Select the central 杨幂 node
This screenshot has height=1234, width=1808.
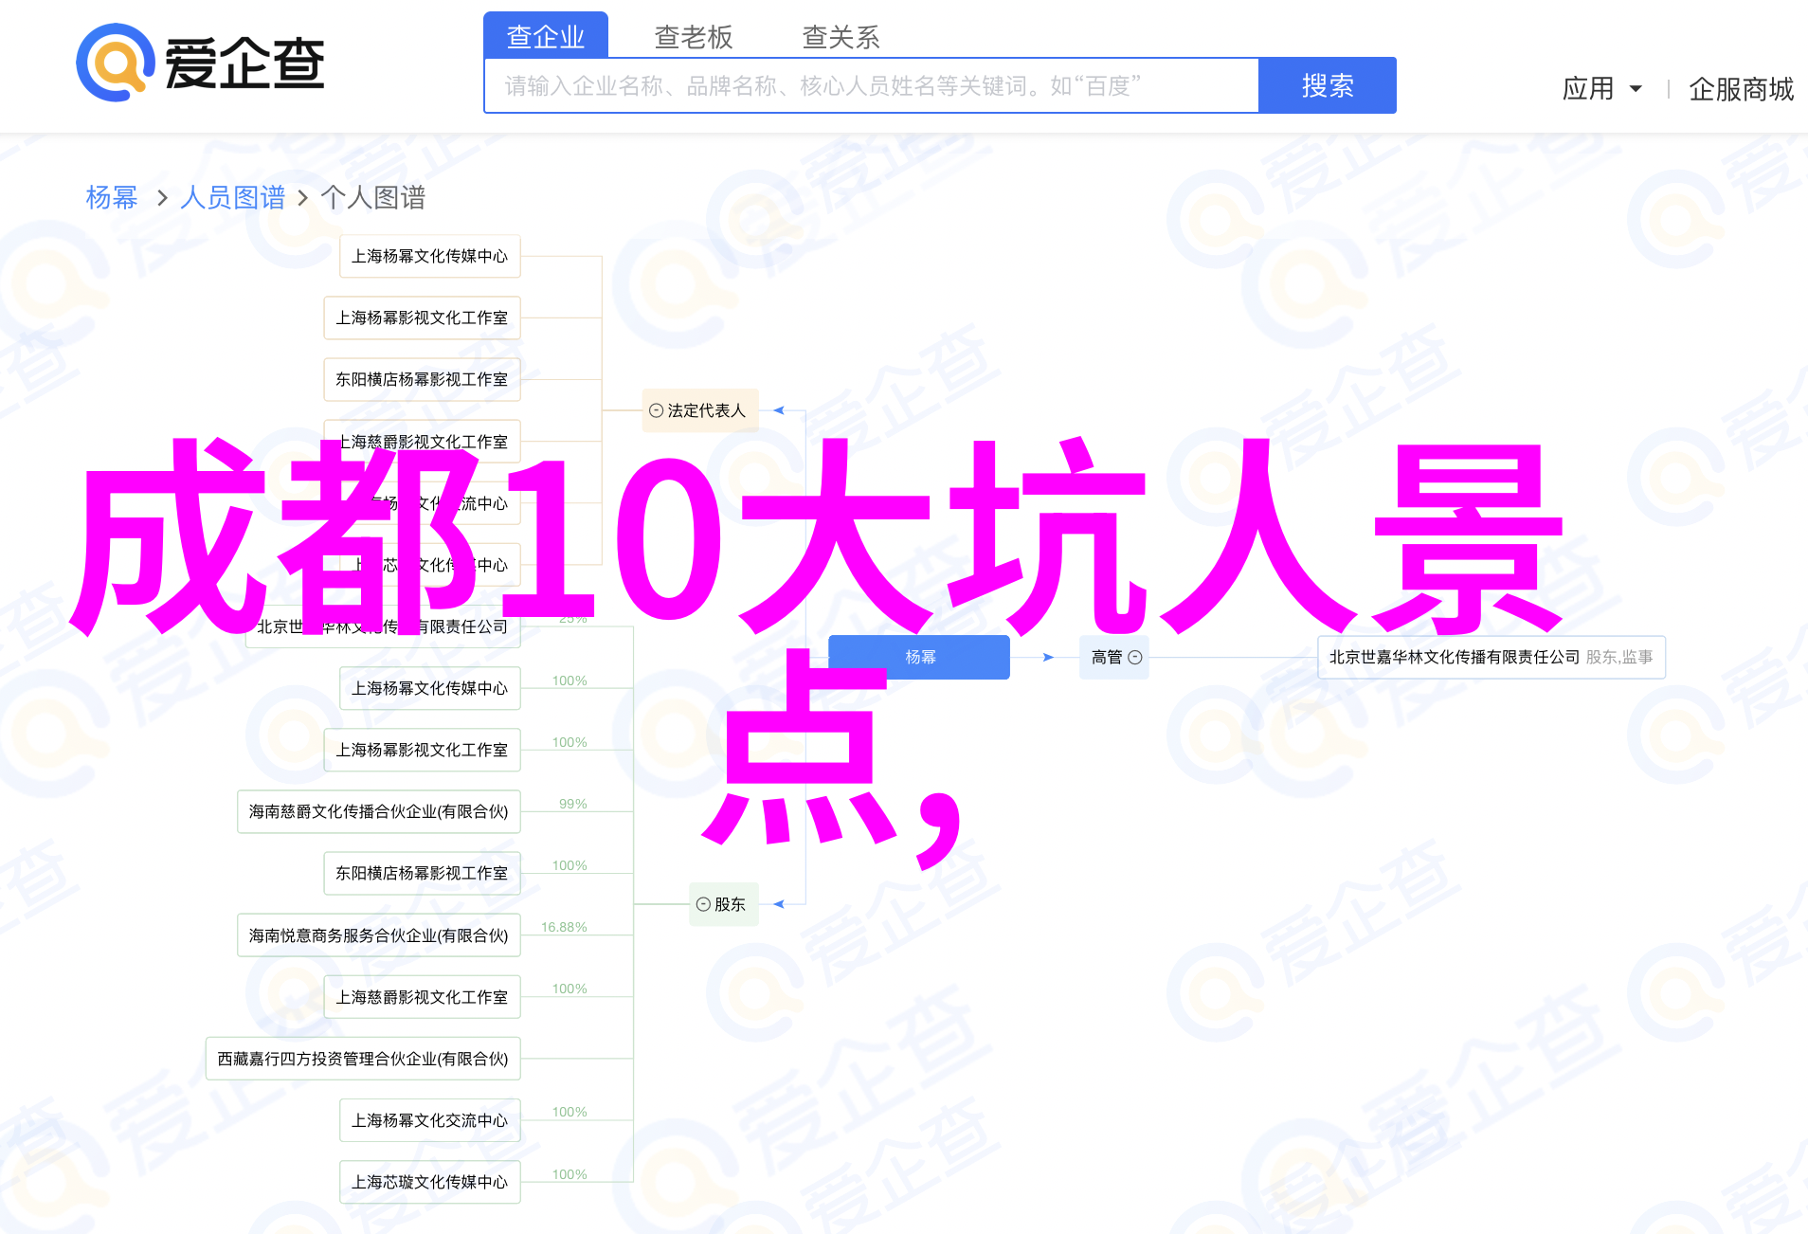click(x=919, y=657)
